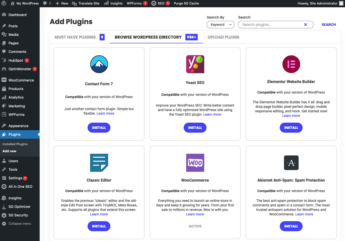This screenshot has width=345, height=241.
Task: Click the Classic Editor plugin logo
Action: (x=99, y=163)
